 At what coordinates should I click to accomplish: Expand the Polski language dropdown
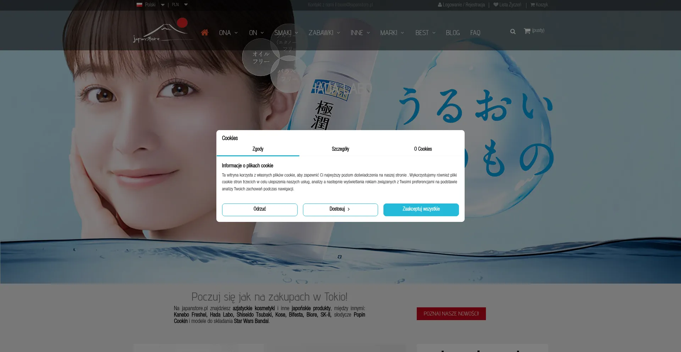point(163,5)
